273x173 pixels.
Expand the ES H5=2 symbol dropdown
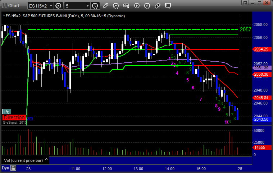(51, 6)
